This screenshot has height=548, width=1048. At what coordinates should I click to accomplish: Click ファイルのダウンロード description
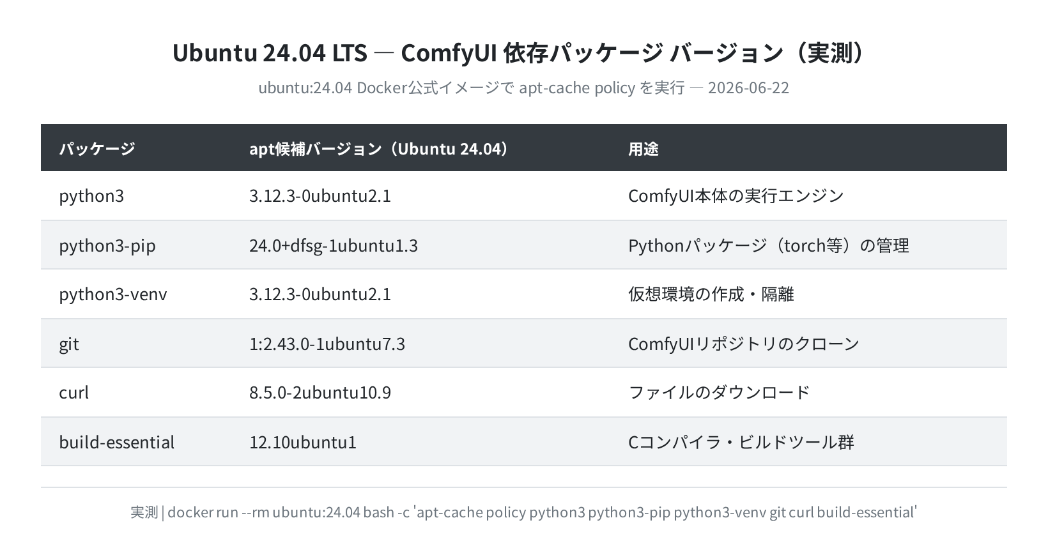[720, 393]
